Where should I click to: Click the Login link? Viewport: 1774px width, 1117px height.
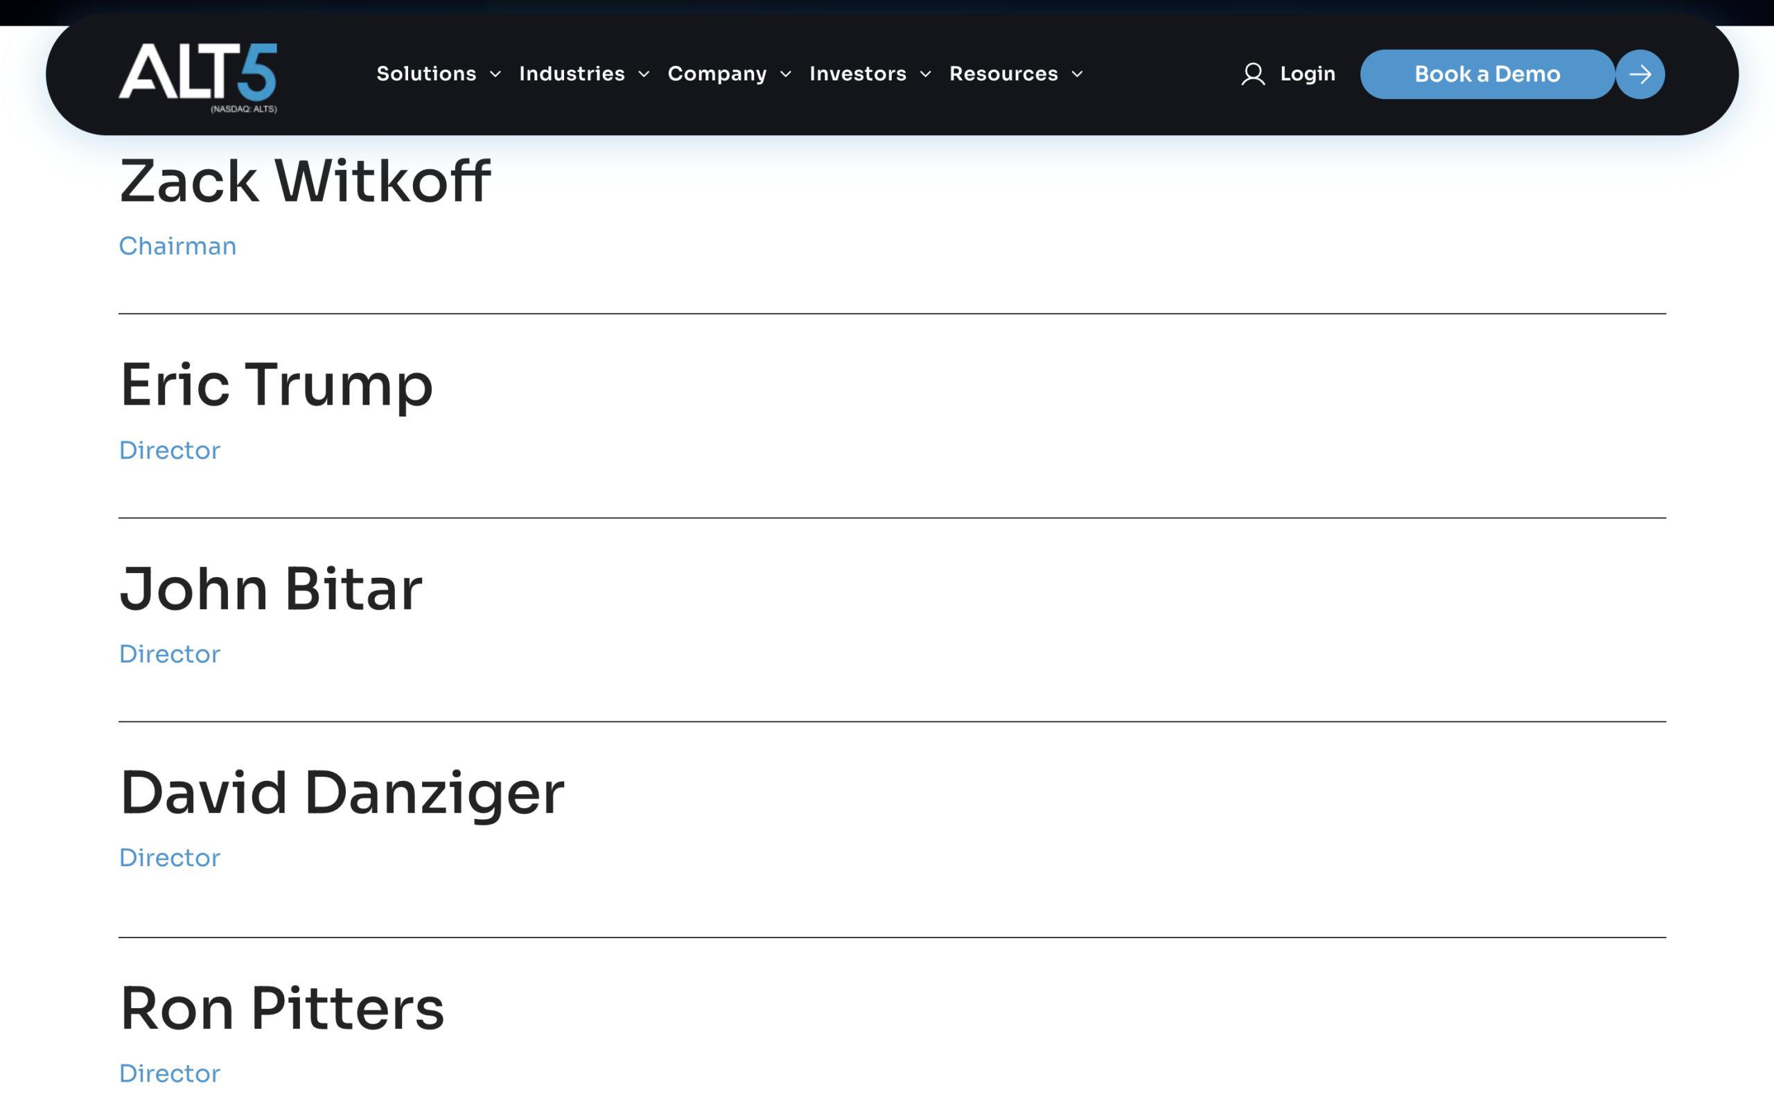point(1307,73)
